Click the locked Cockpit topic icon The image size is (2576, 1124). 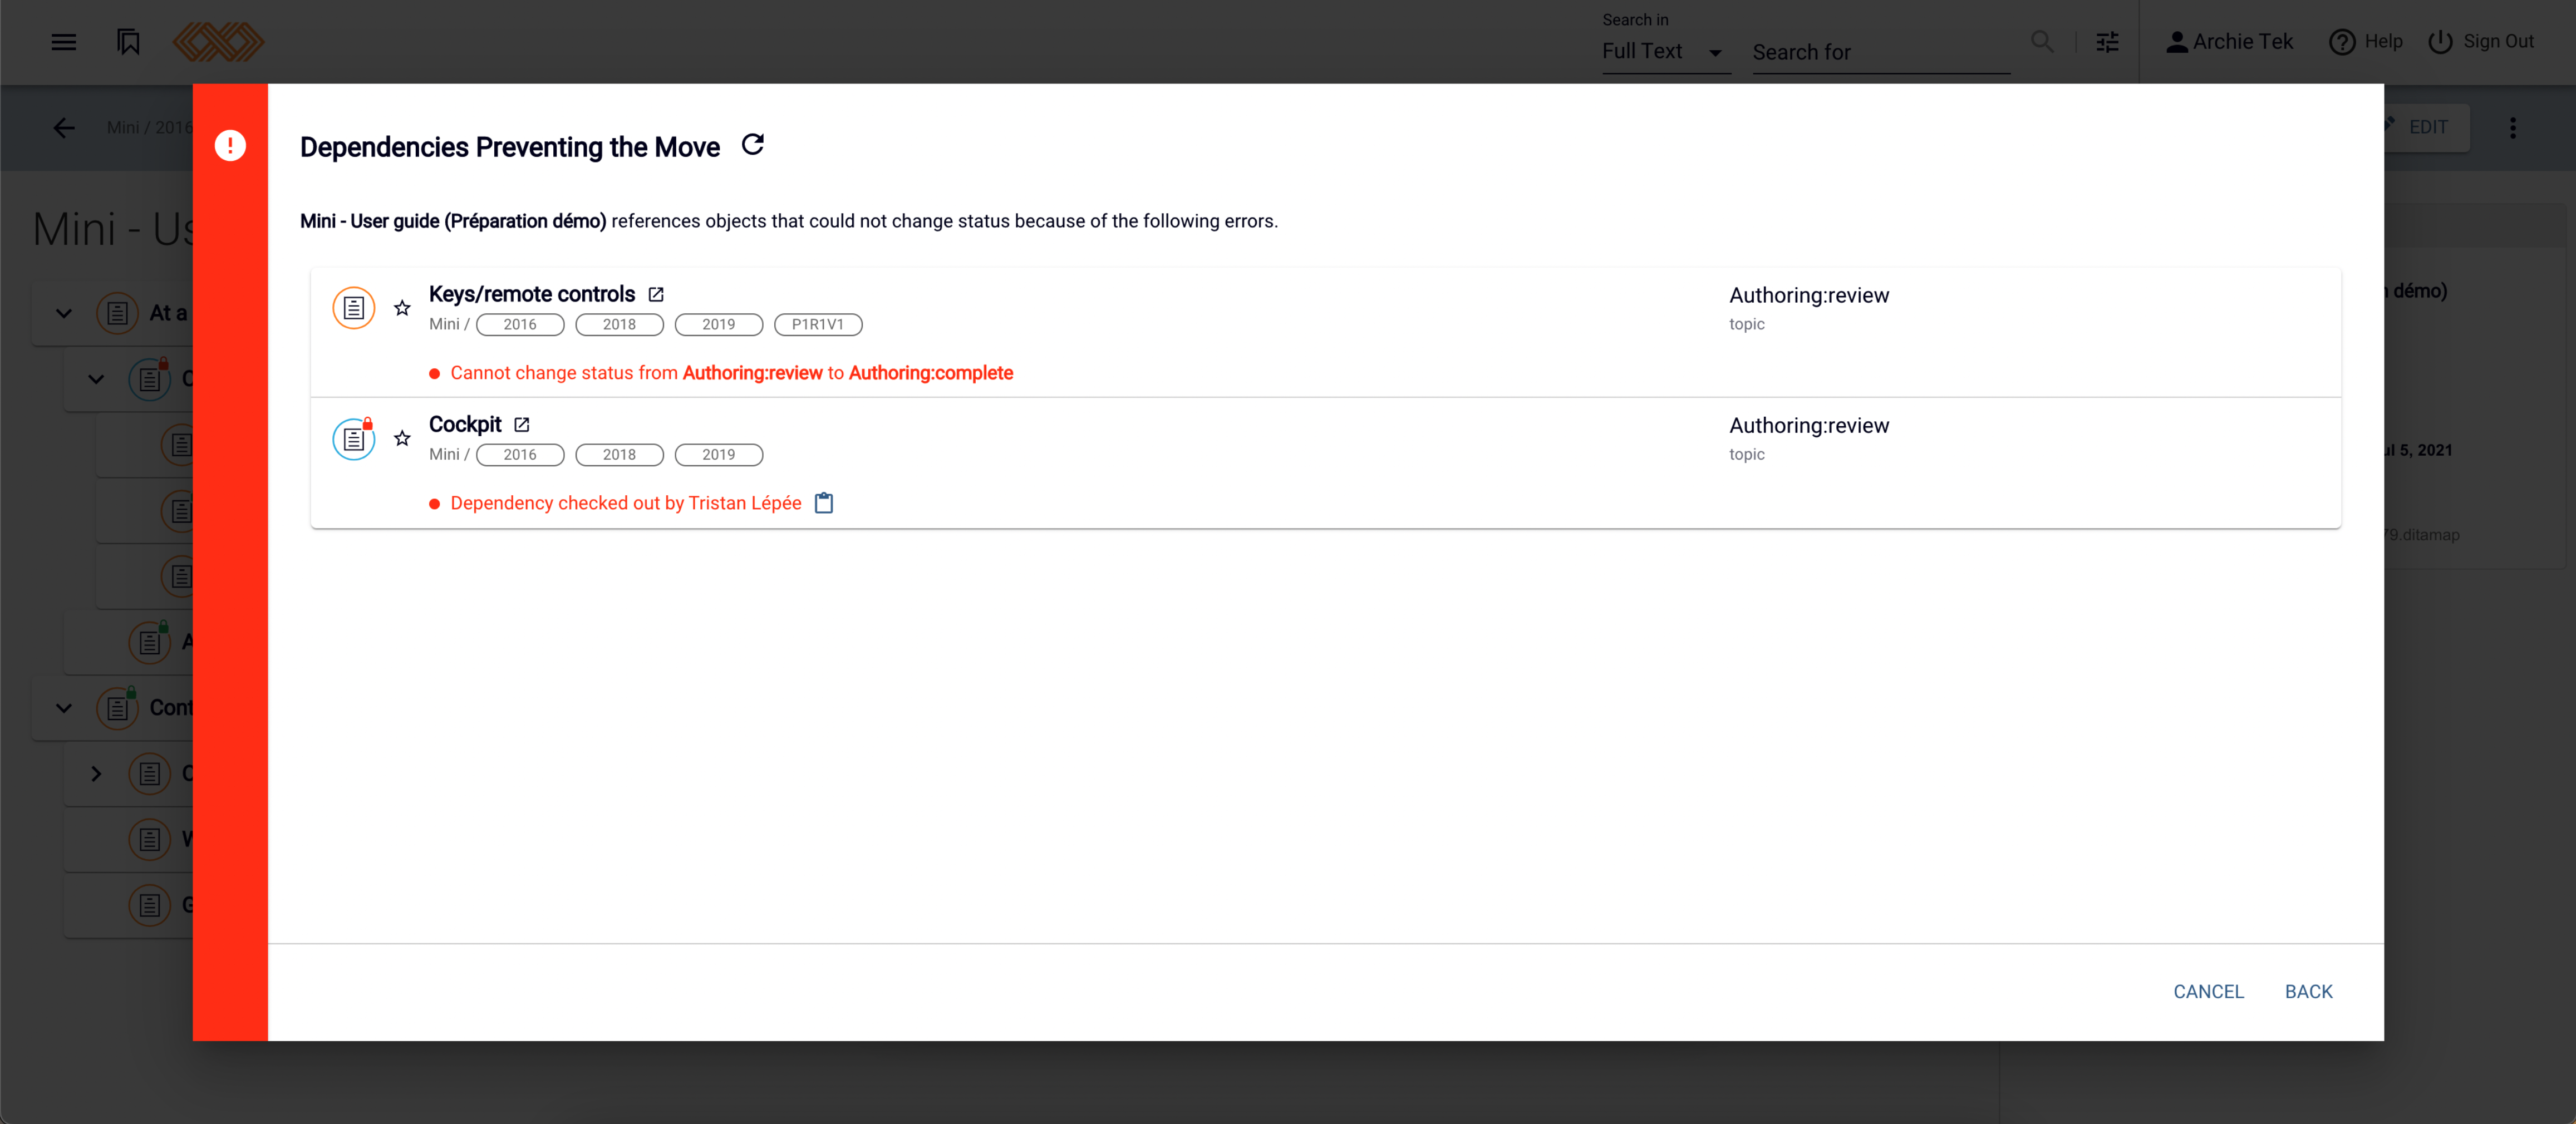[354, 438]
